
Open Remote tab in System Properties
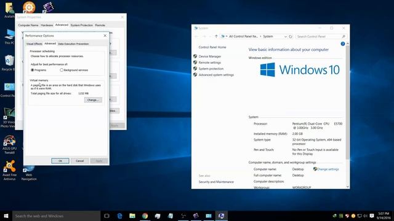(x=100, y=25)
